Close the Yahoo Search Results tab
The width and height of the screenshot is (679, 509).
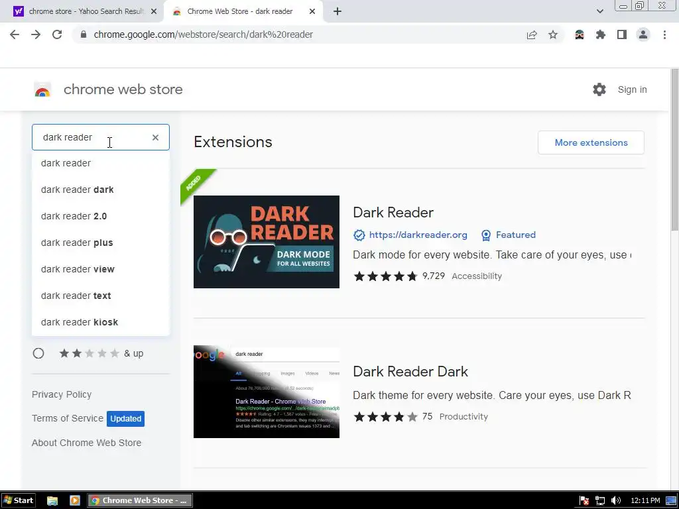click(x=154, y=11)
